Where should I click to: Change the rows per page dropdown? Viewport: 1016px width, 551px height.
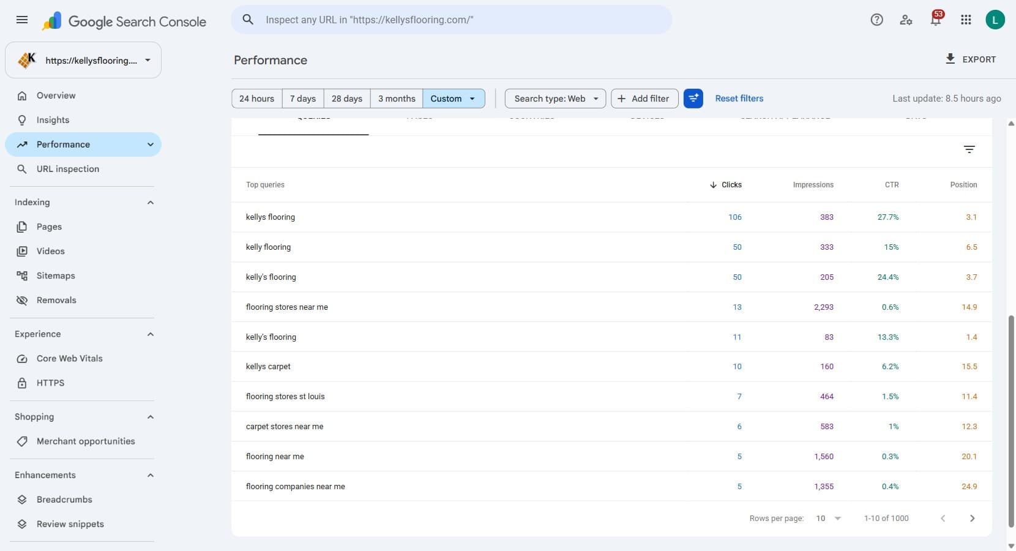click(829, 518)
